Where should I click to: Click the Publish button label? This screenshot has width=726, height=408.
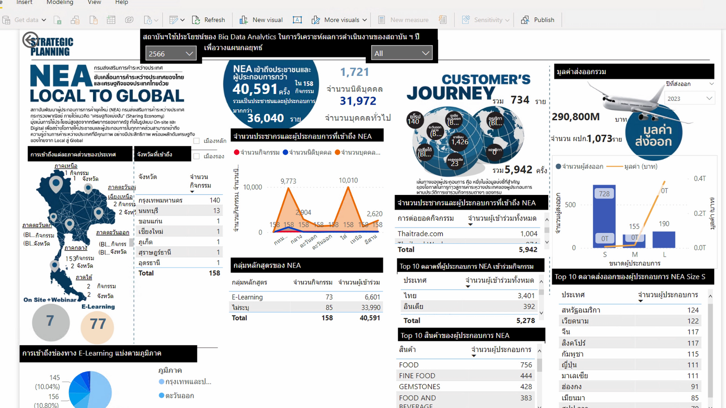pyautogui.click(x=544, y=20)
